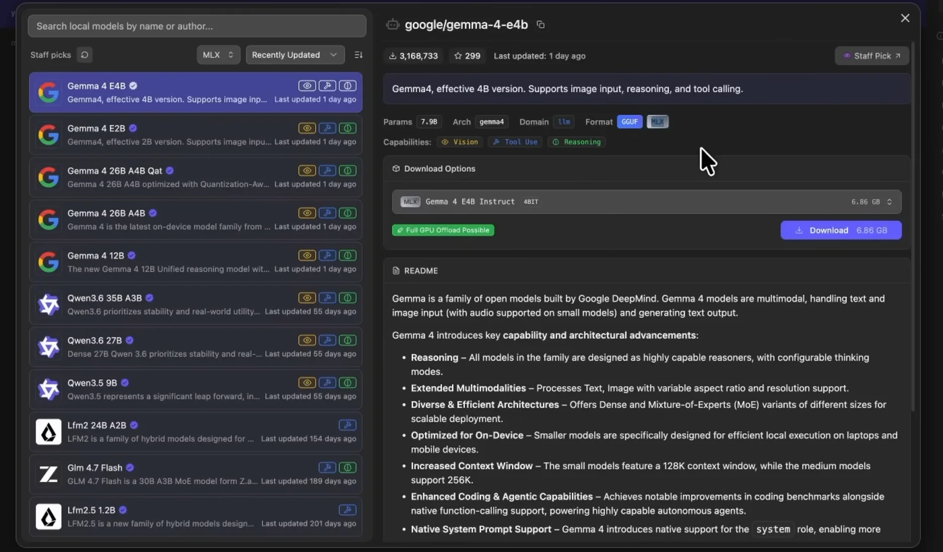
Task: Click the Gemma 4 E4B tool use icon
Action: (327, 86)
